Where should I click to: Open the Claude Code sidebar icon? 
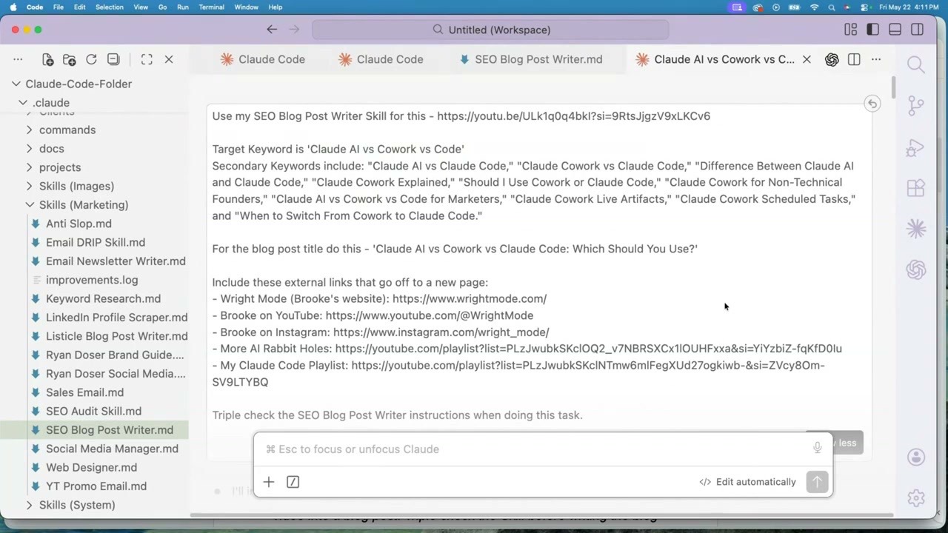click(916, 229)
